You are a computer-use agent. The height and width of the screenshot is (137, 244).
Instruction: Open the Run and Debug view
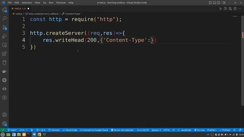coord(4,36)
